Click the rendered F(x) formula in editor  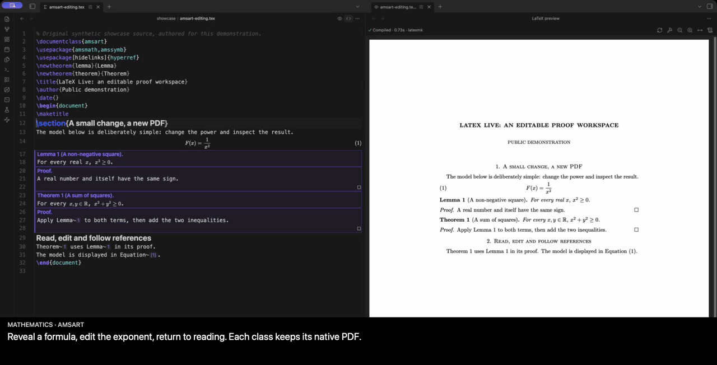click(x=198, y=143)
